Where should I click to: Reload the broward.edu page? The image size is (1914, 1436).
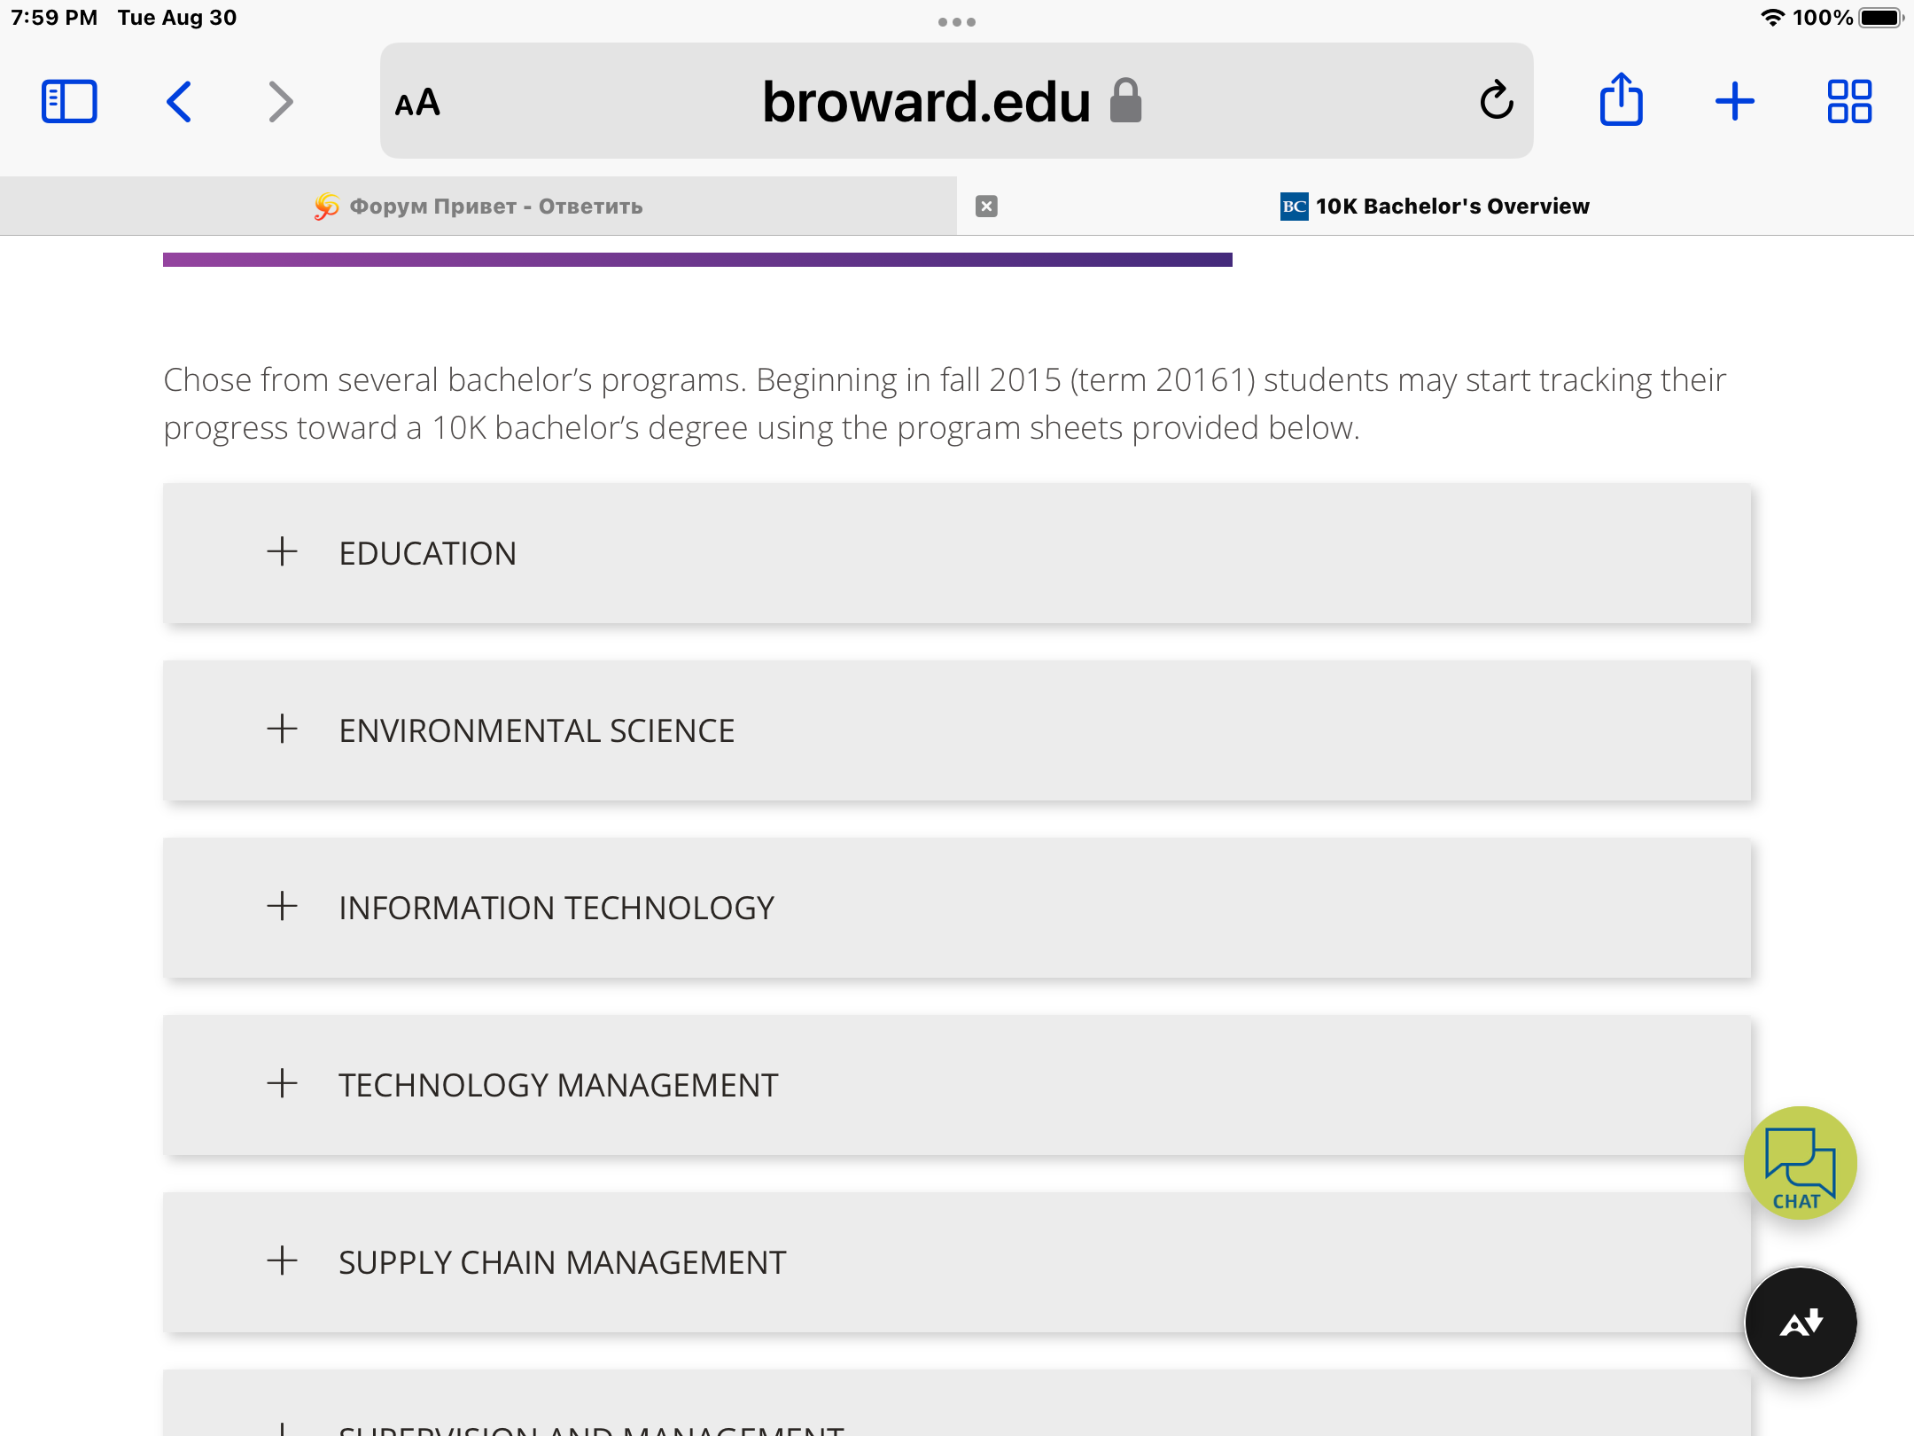coord(1496,100)
